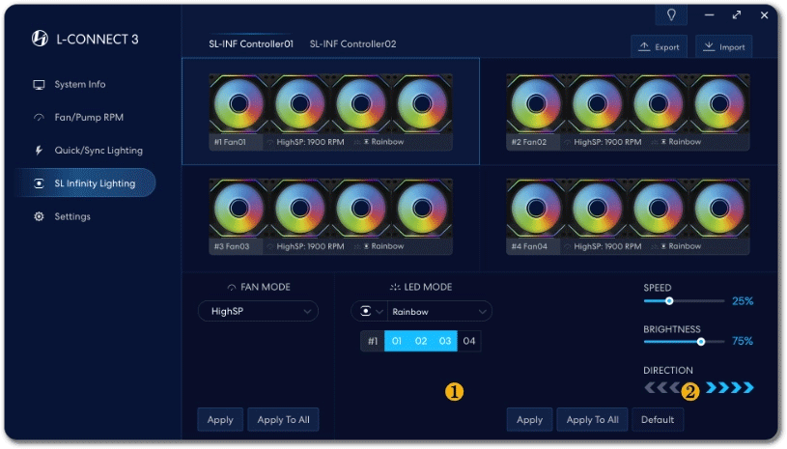
Task: Toggle fan 01 in LED selector
Action: pos(397,341)
